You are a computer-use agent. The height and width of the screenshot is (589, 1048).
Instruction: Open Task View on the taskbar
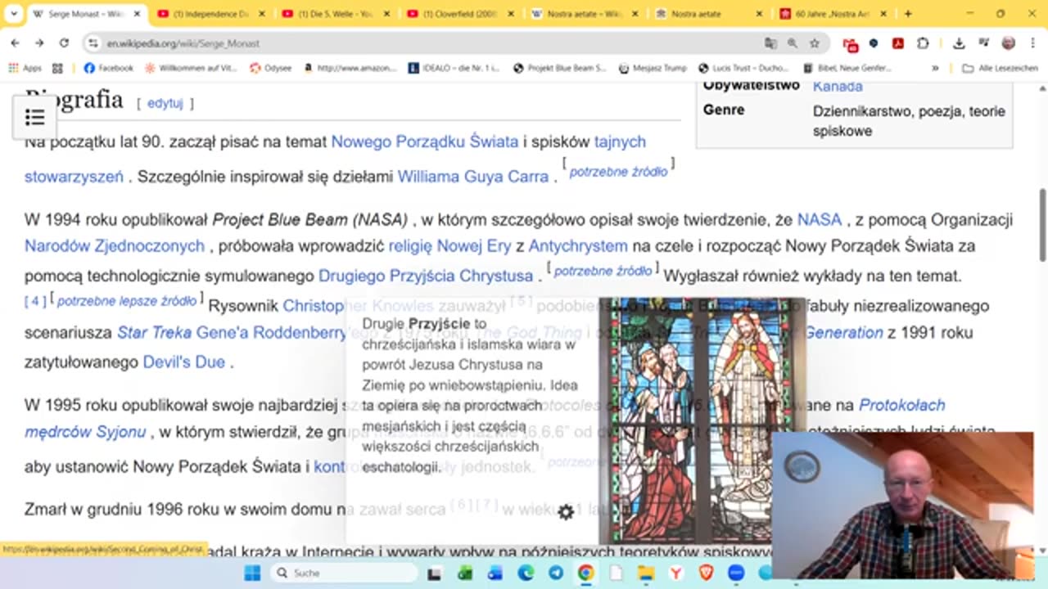[435, 573]
